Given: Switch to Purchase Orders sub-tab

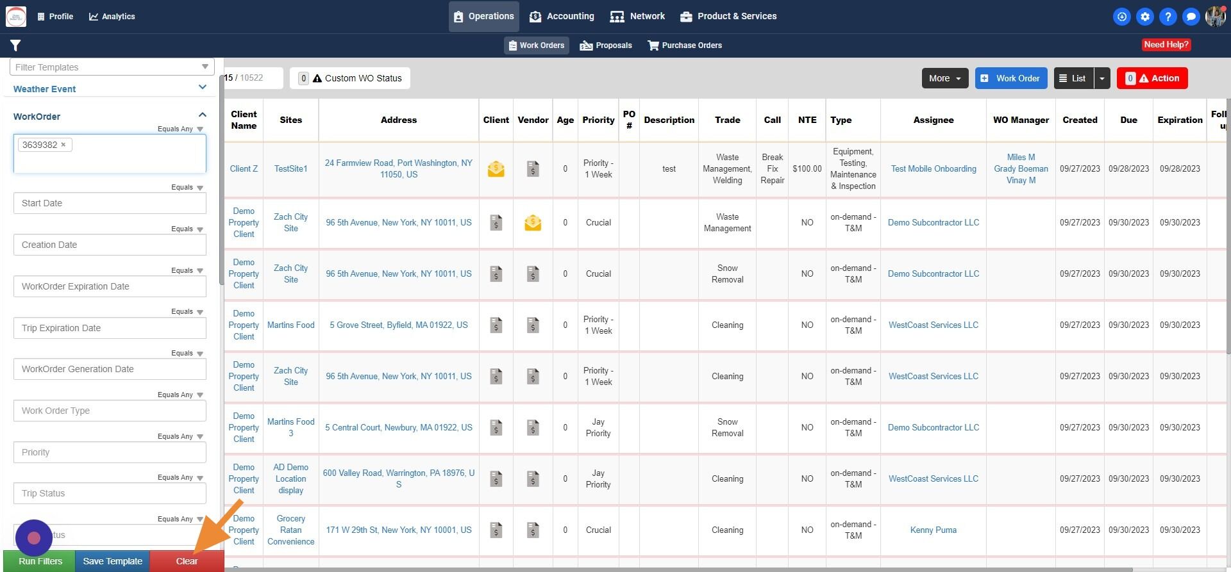Looking at the screenshot, I should coord(685,45).
